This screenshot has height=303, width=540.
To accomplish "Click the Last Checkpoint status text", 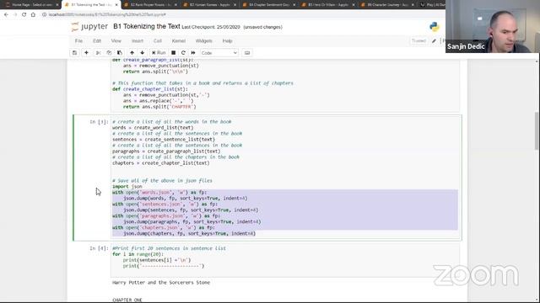I will coord(211,27).
